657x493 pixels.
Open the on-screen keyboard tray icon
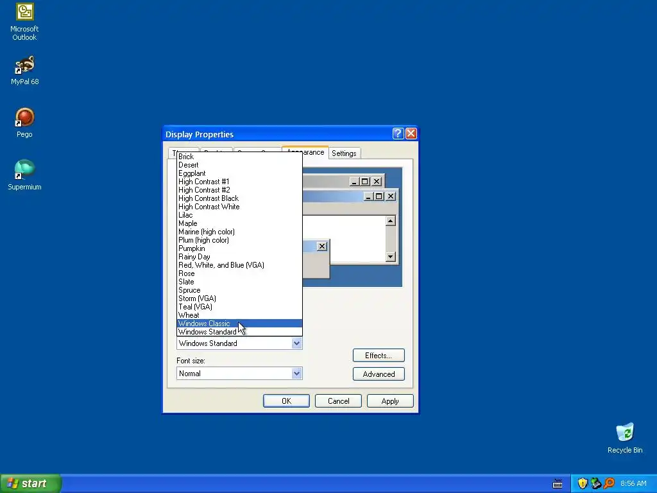point(558,483)
